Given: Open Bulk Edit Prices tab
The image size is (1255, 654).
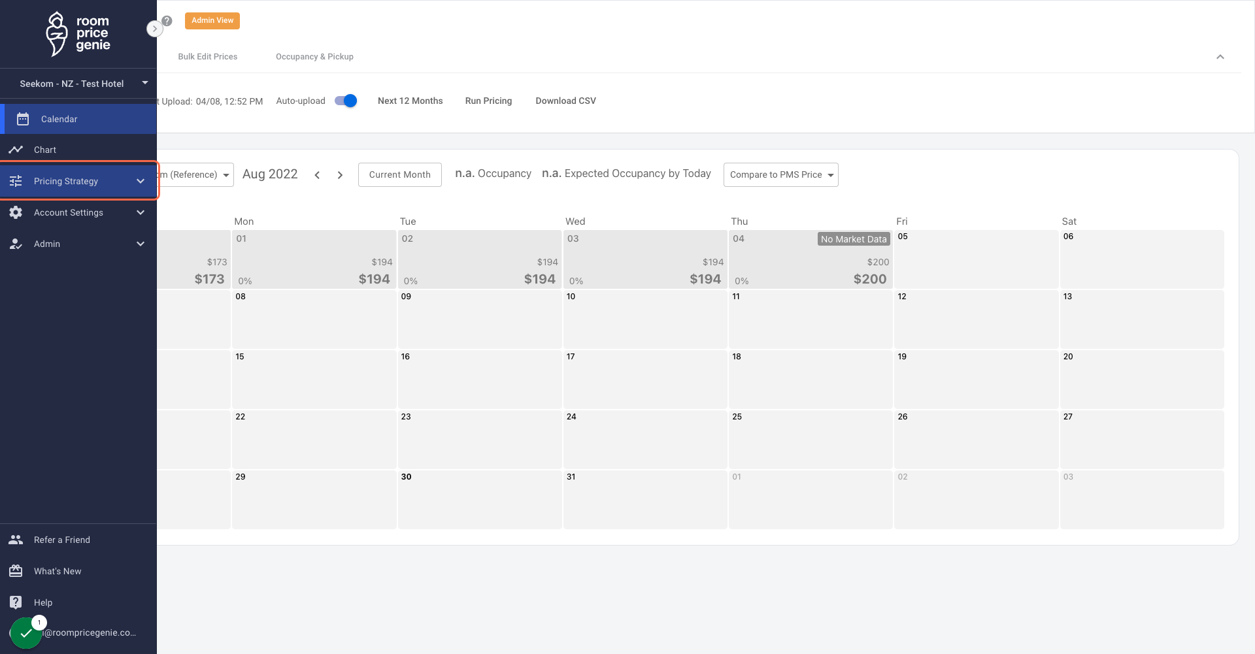Looking at the screenshot, I should click(208, 57).
